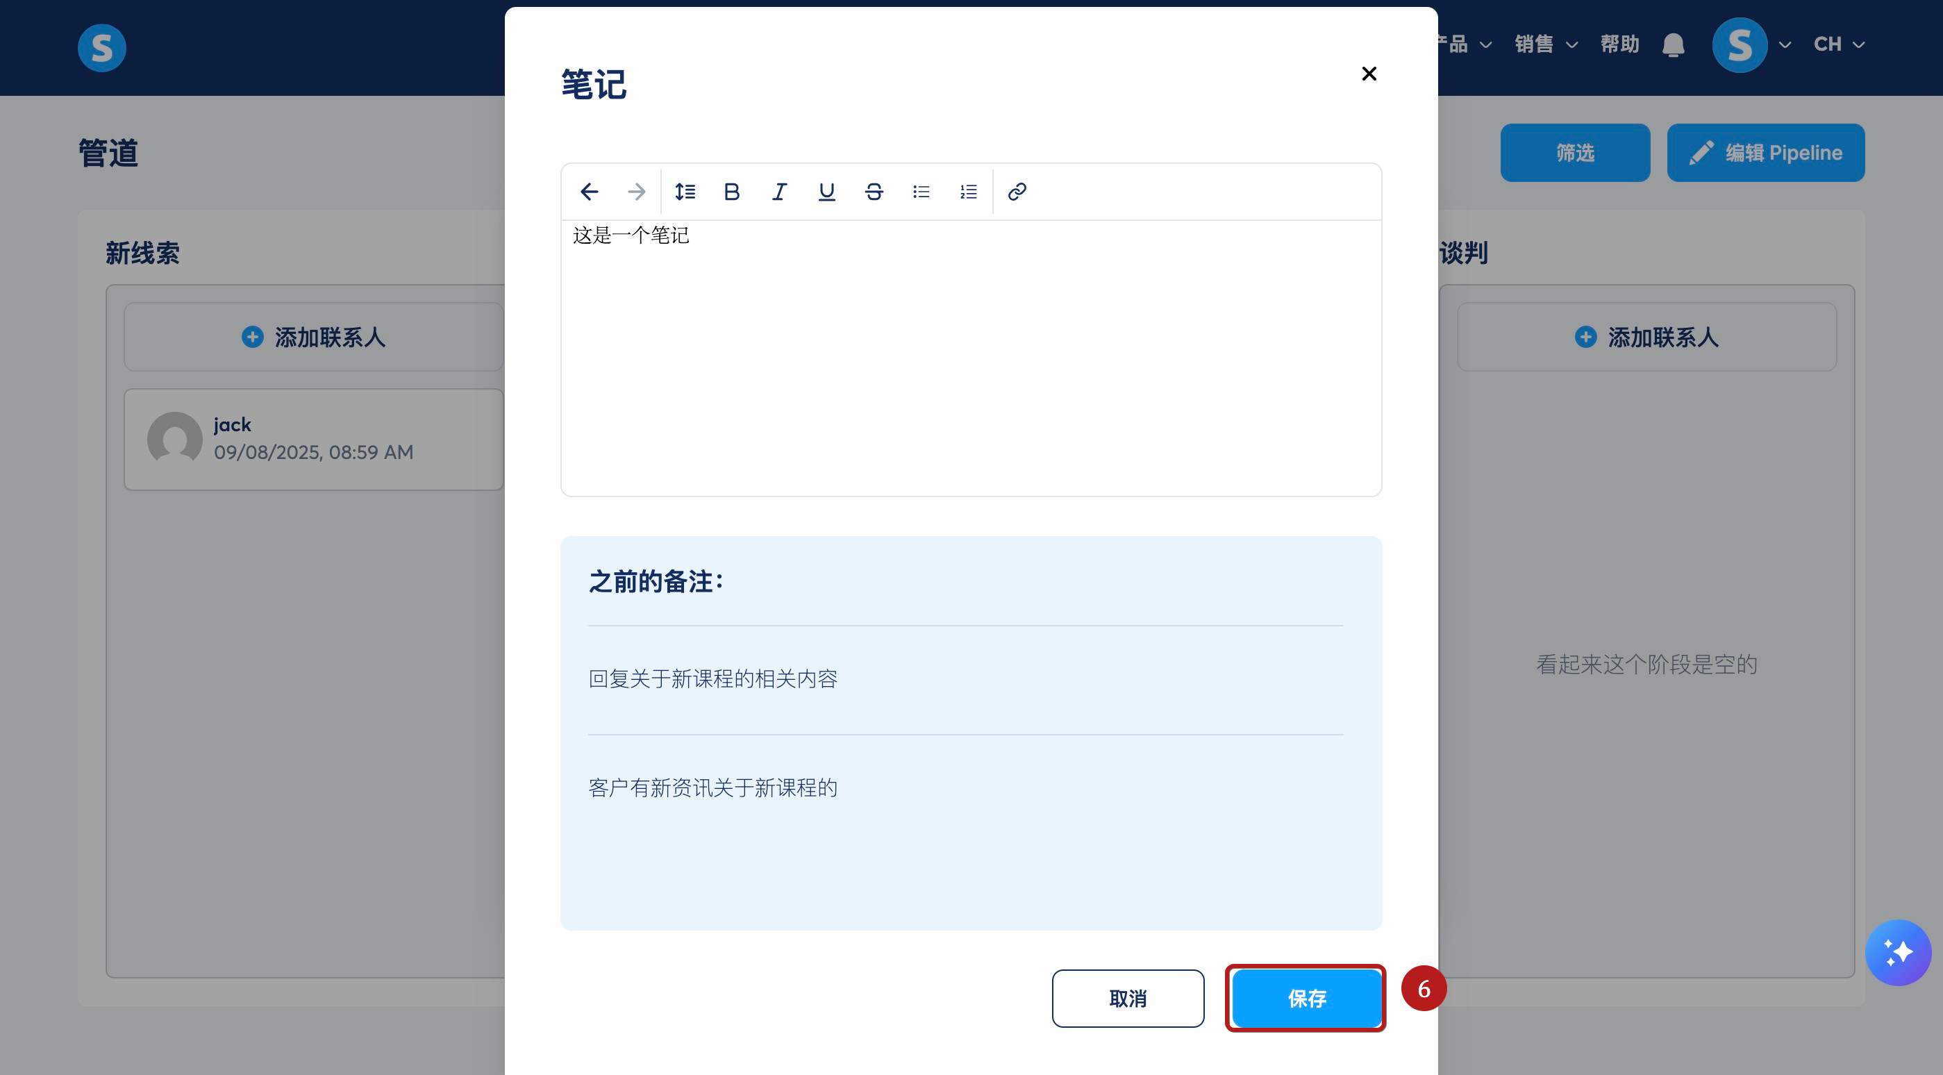Toggle underline formatting
The image size is (1943, 1075).
pos(826,192)
